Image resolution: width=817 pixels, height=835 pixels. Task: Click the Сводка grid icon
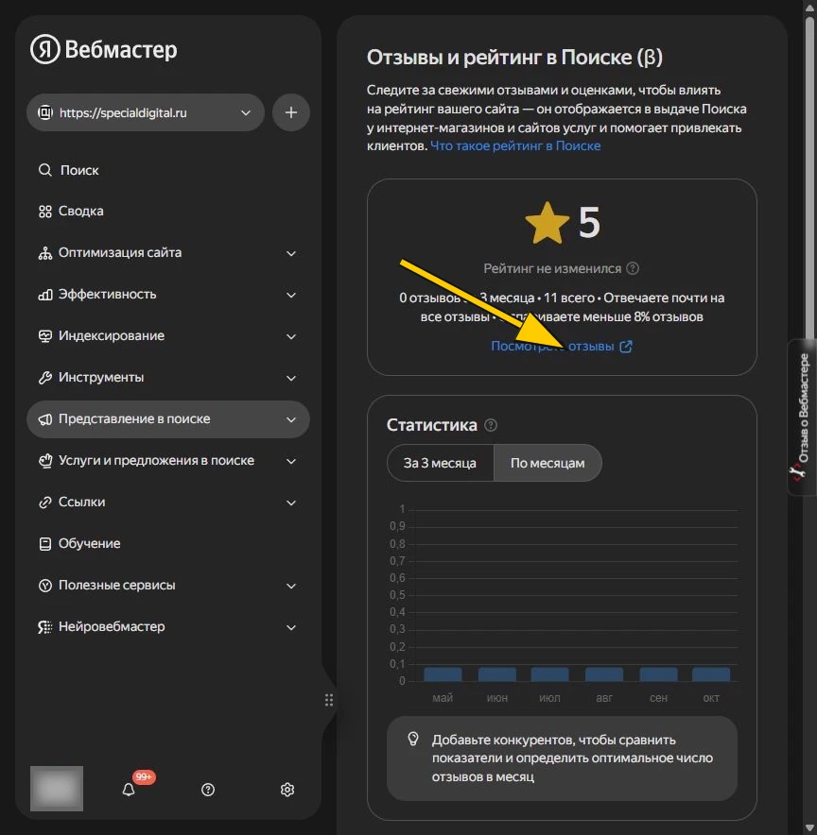coord(45,212)
